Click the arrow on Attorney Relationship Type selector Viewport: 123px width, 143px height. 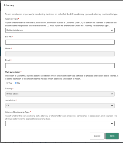click(112, 123)
